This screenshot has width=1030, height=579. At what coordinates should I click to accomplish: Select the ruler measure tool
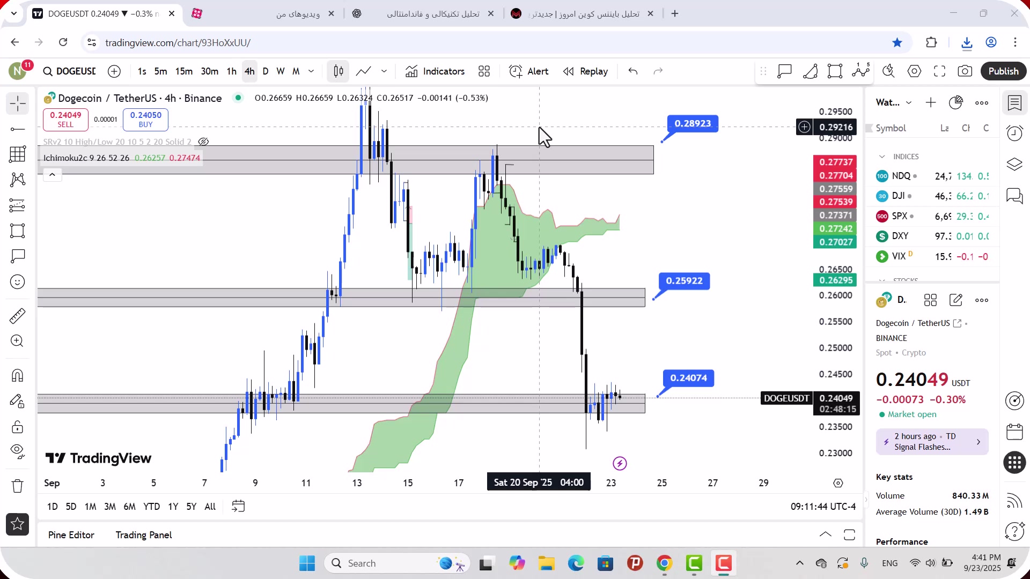18,316
